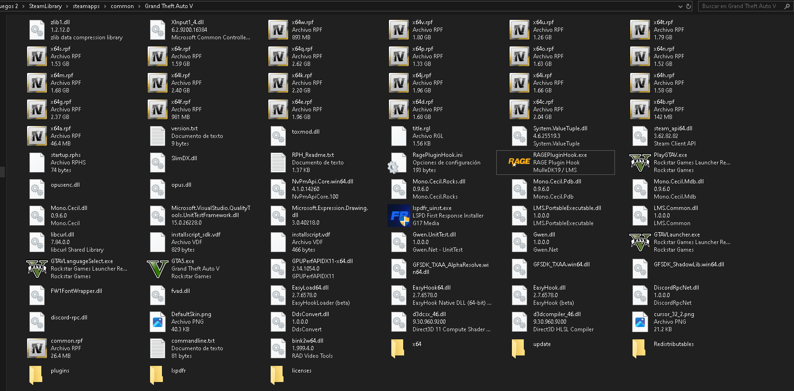794x391 pixels.
Task: Click the file name LMS.Common.dll
Action: [676, 208]
